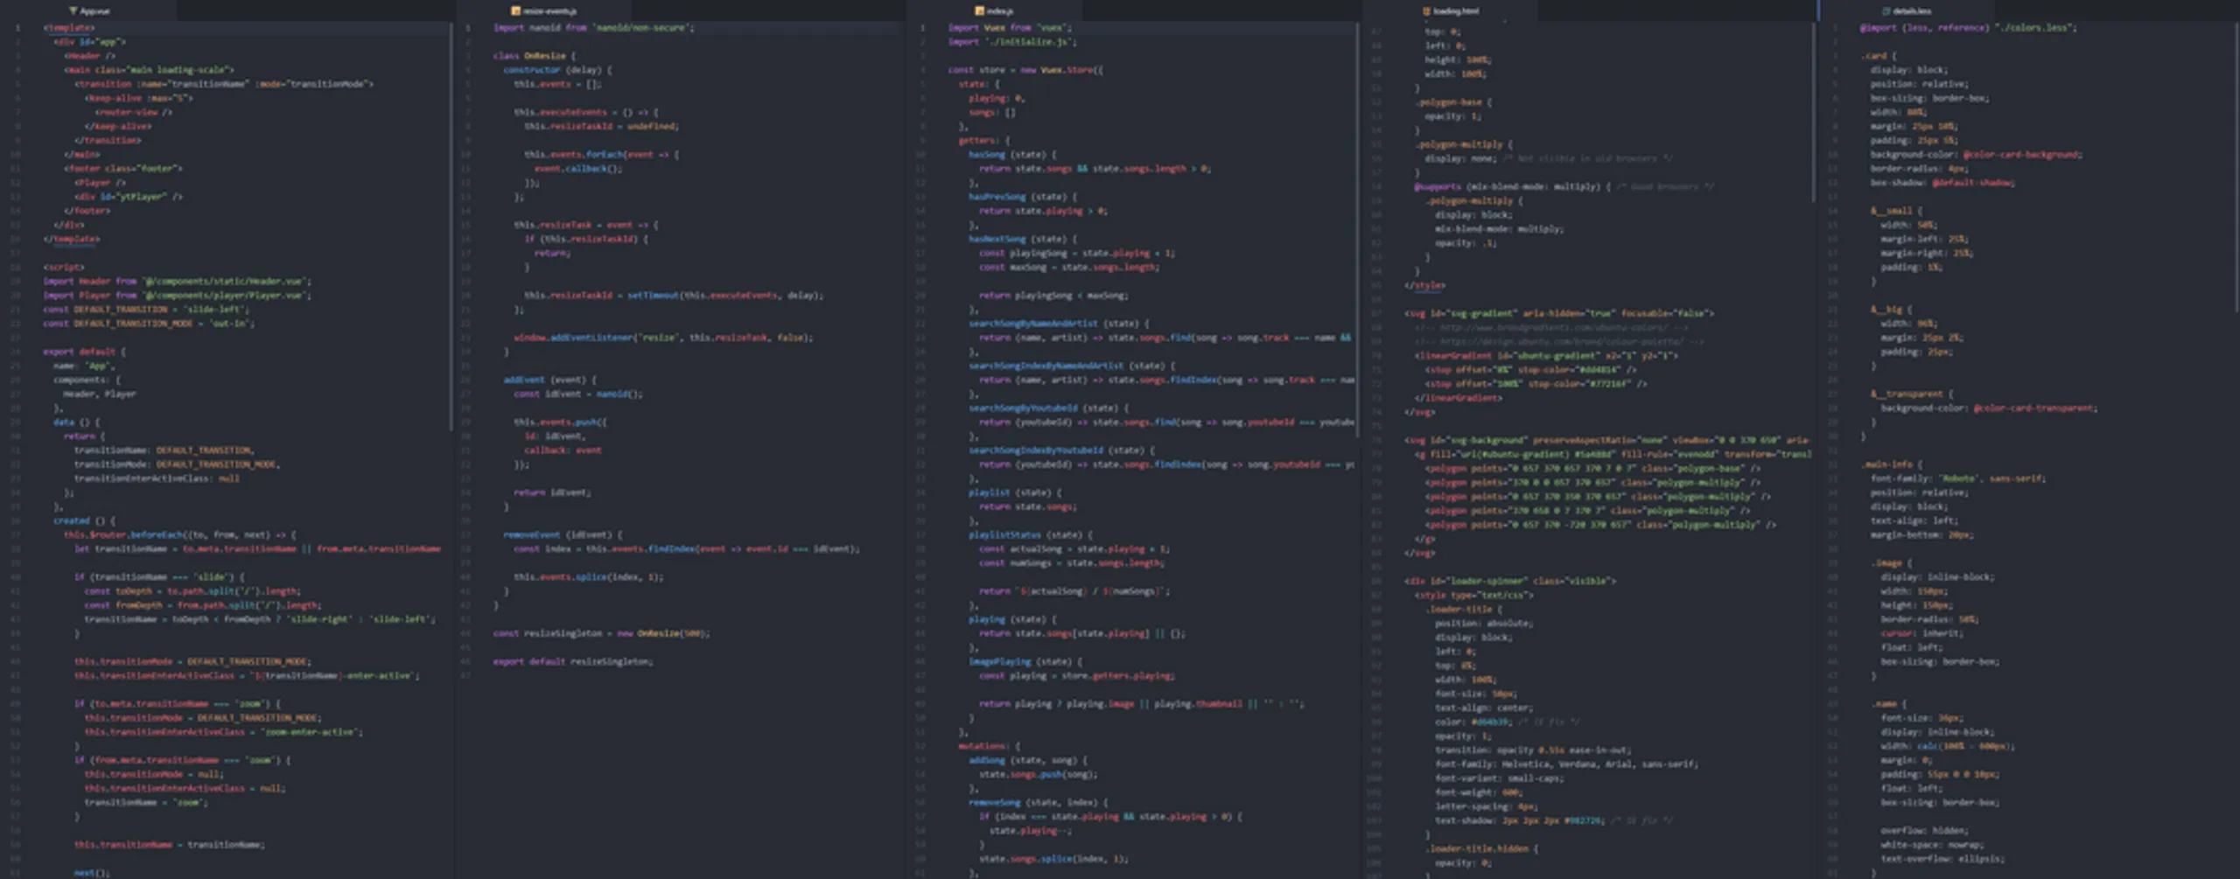Place cursor on "export default resizeSingleton" line
The image size is (2240, 879).
coord(572,662)
